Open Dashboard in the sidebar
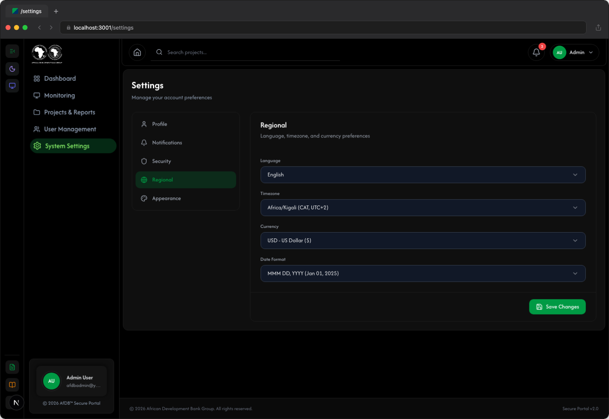609x419 pixels. click(x=73, y=79)
